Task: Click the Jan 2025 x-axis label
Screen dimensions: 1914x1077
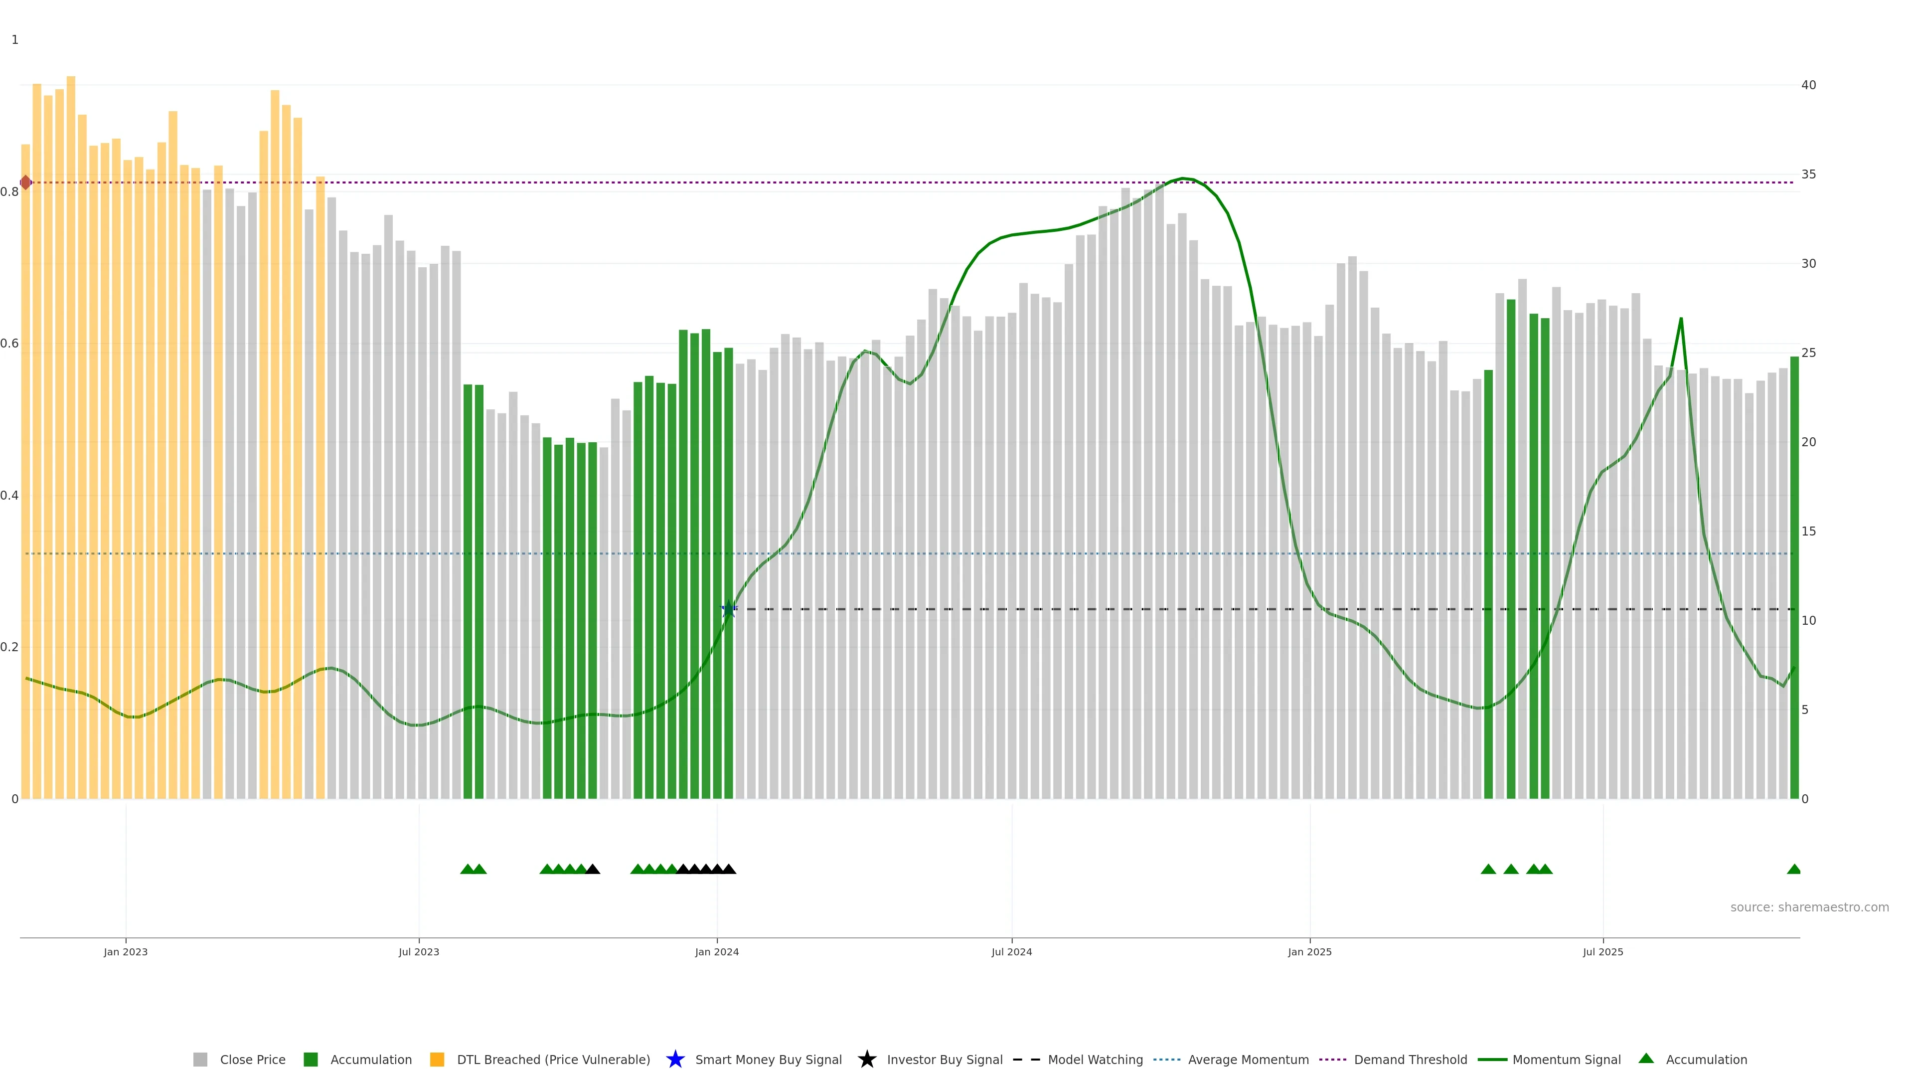Action: pyautogui.click(x=1309, y=951)
